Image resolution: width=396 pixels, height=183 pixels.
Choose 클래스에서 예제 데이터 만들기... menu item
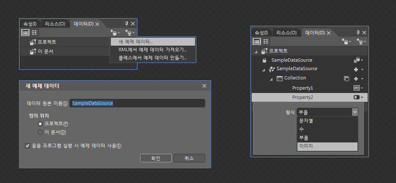click(153, 58)
